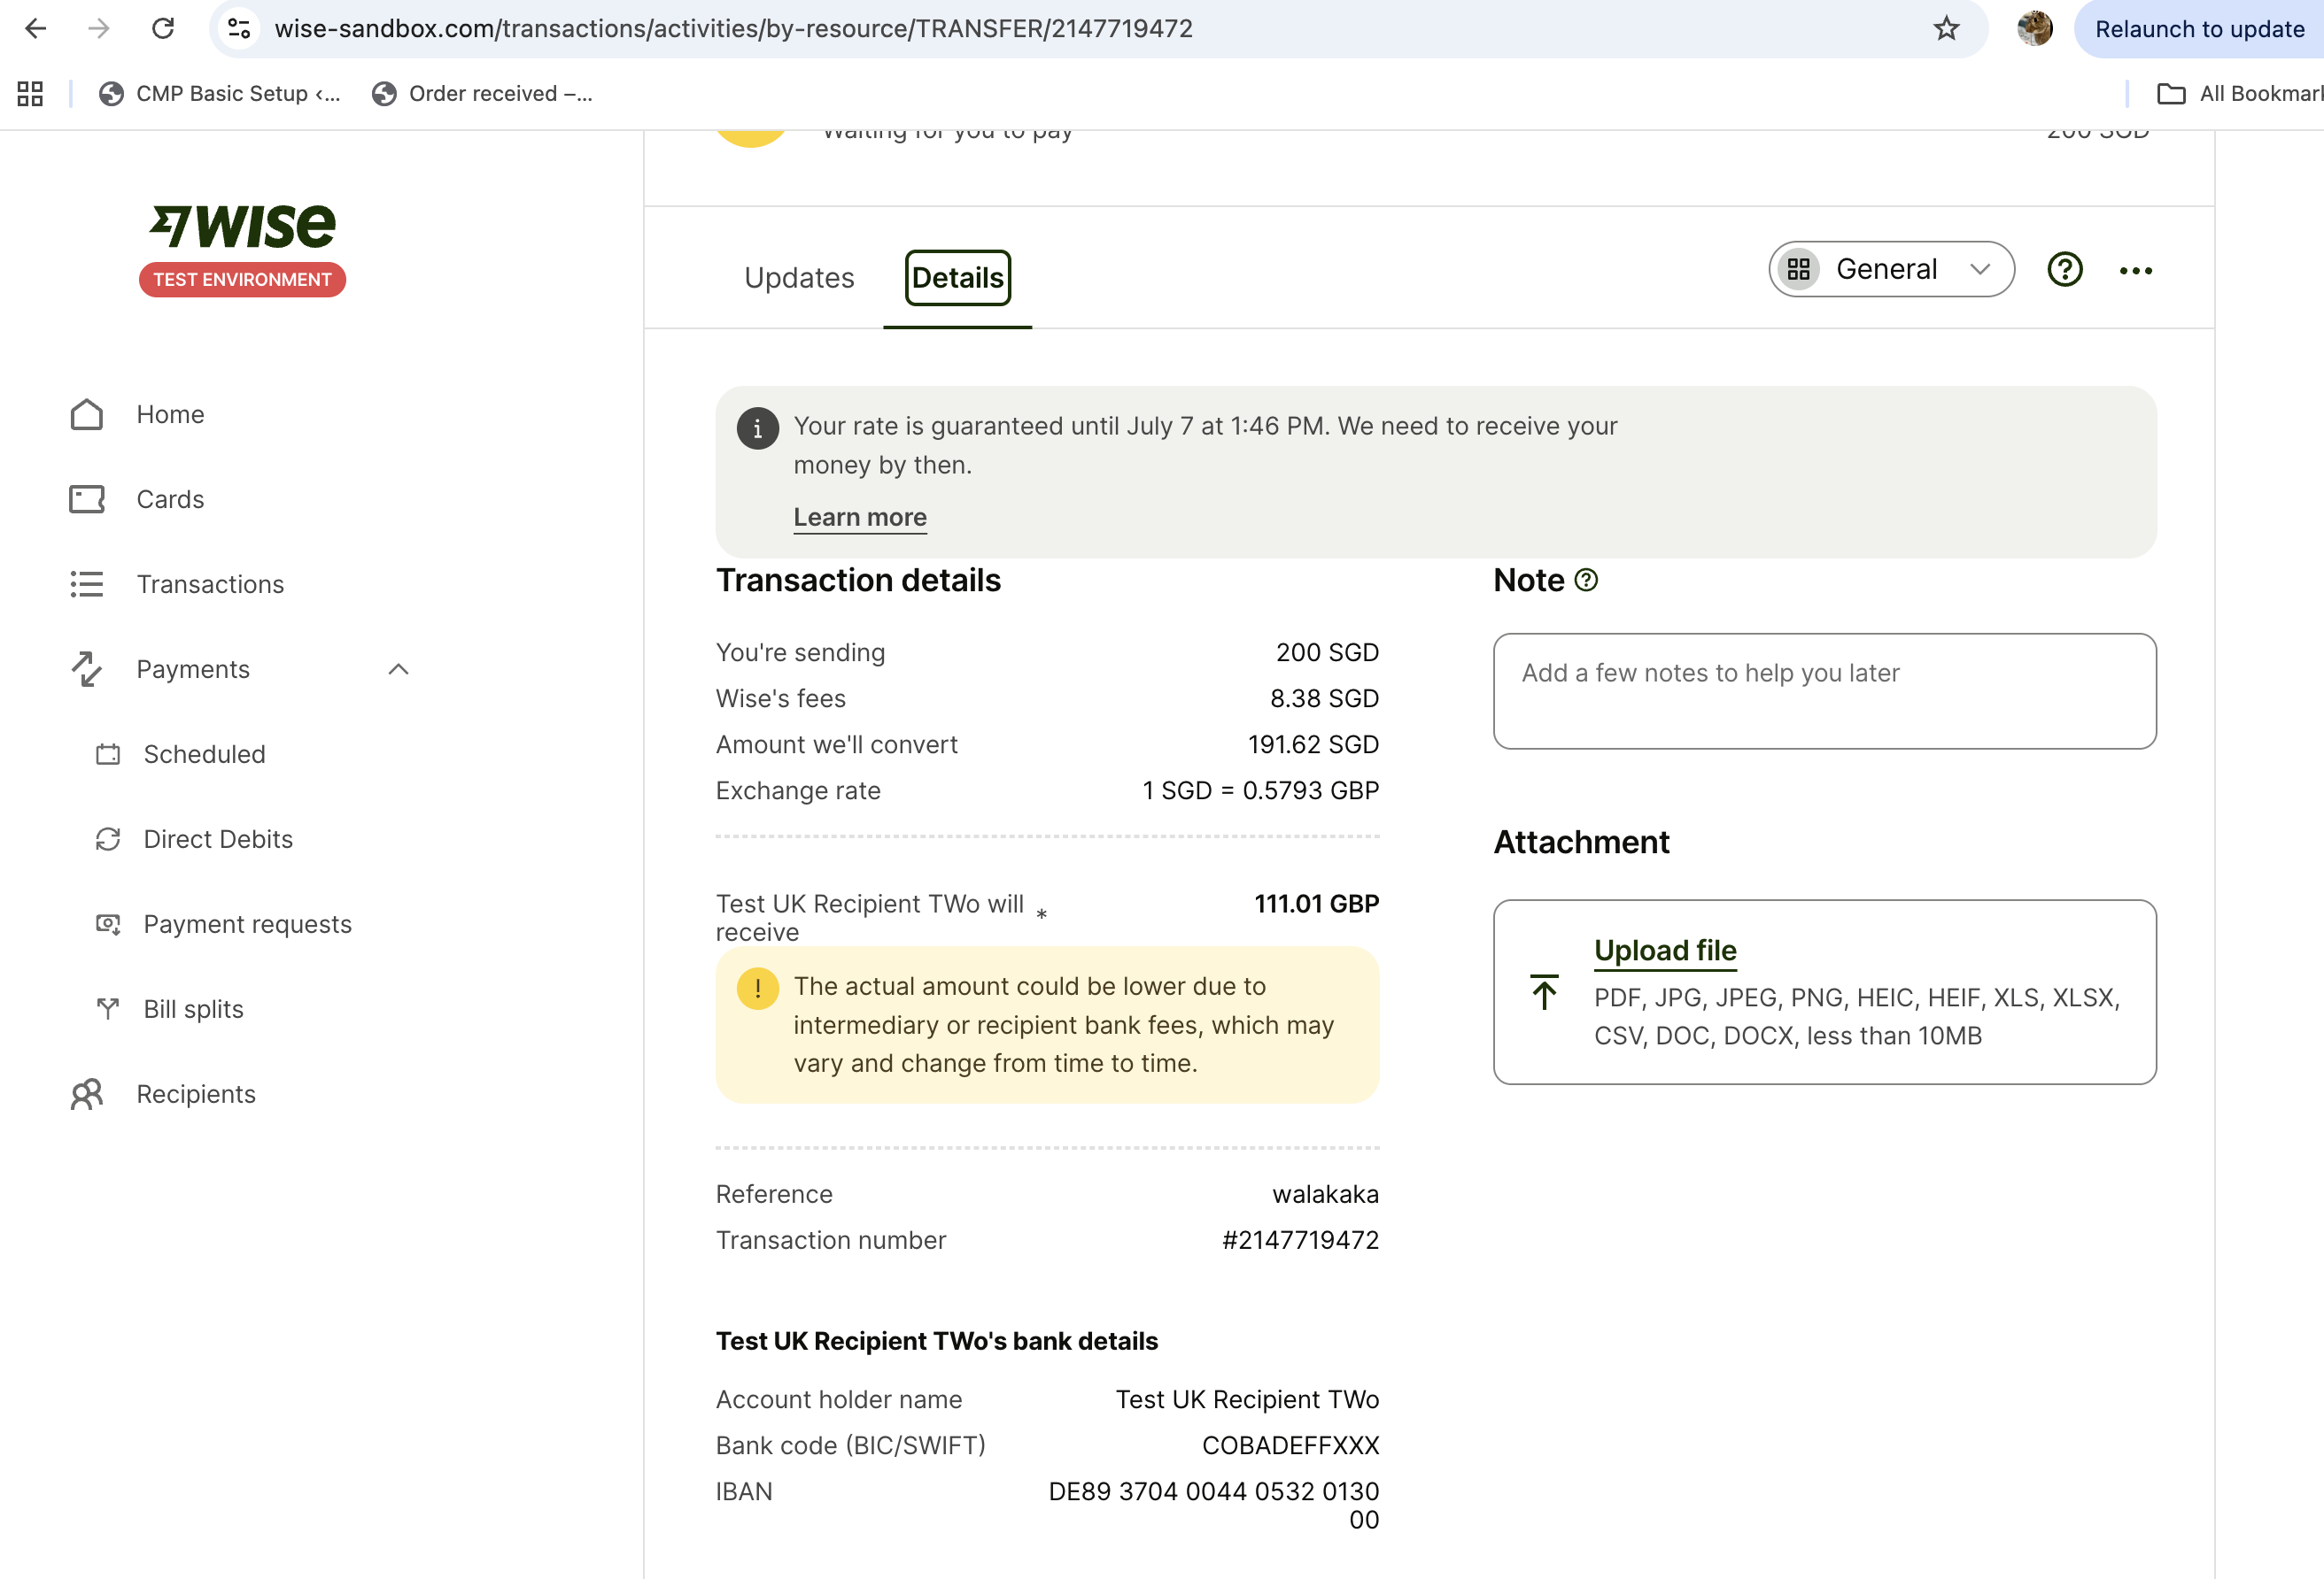Screen dimensions: 2324x1579
Task: Click the info icon in rate banner
Action: pyautogui.click(x=757, y=428)
